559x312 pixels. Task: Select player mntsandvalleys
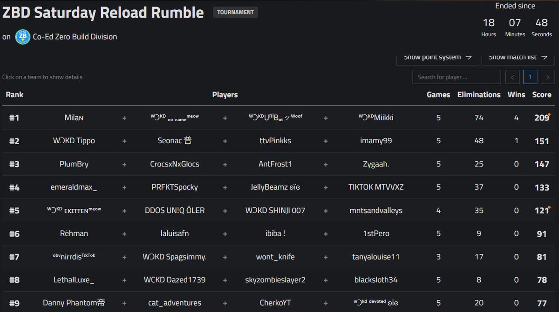(x=376, y=211)
